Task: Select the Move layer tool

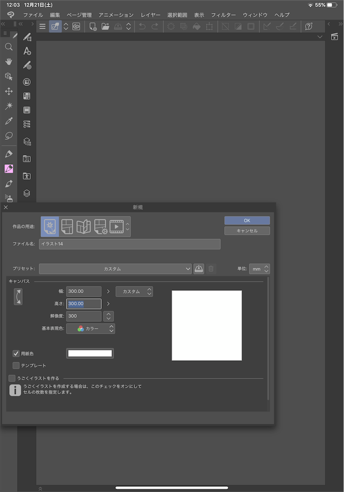Action: point(9,91)
